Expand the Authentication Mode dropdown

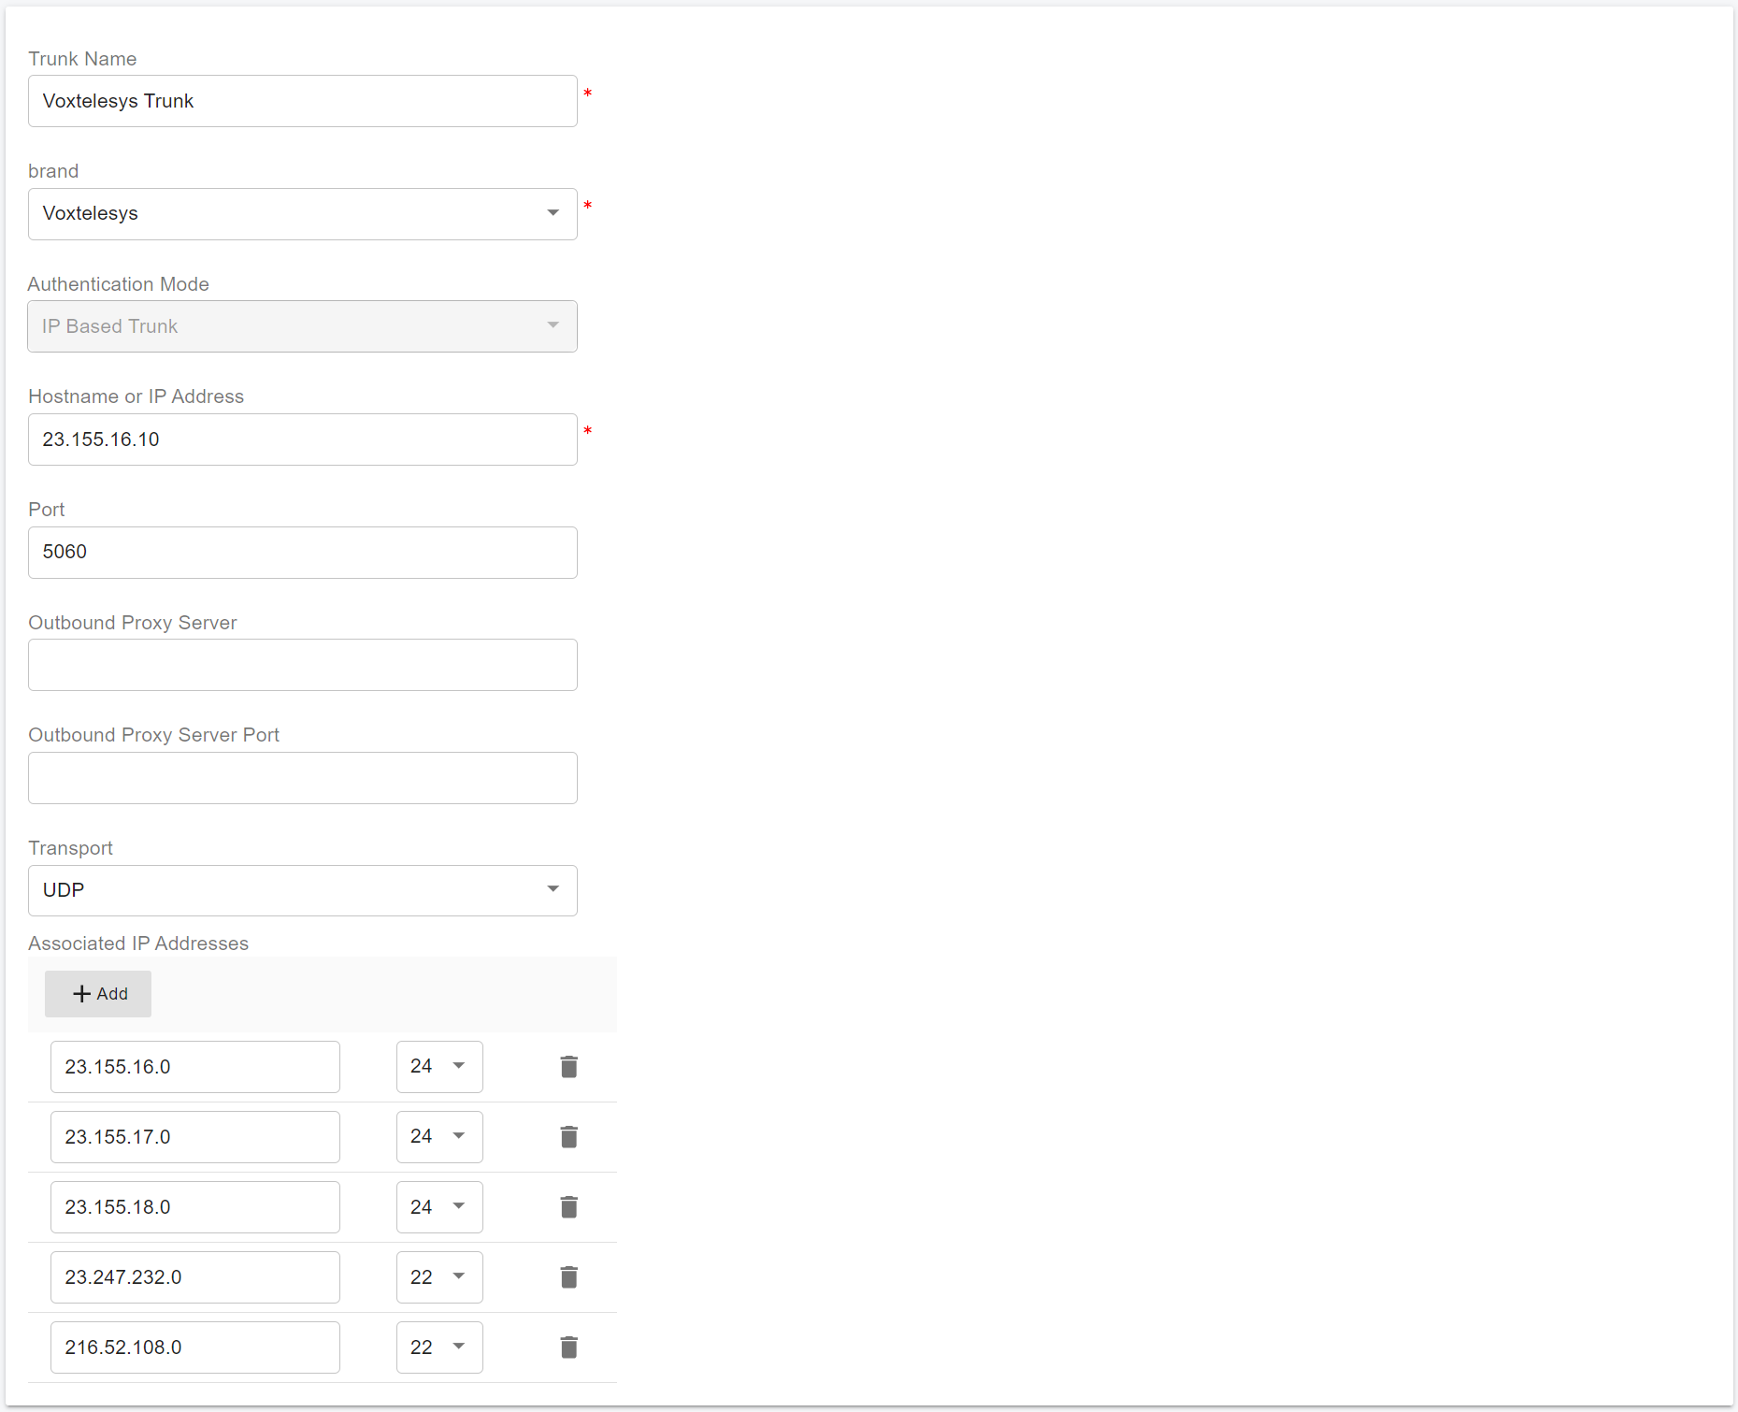click(302, 326)
